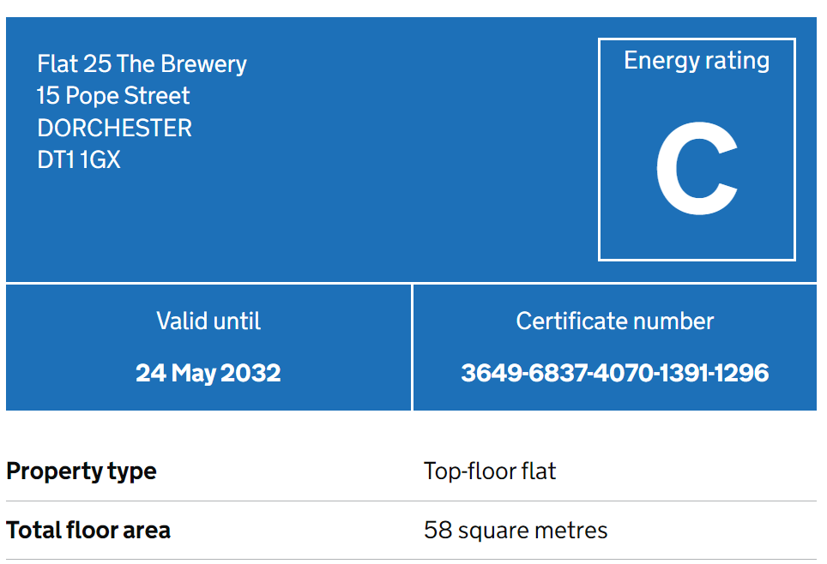This screenshot has height=564, width=827.
Task: Select certificate number 3649-6837-4070-1391-1296
Action: 615,373
